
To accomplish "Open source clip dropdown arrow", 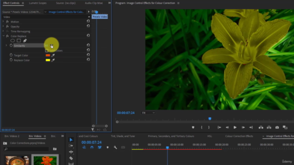I will (x=45, y=12).
